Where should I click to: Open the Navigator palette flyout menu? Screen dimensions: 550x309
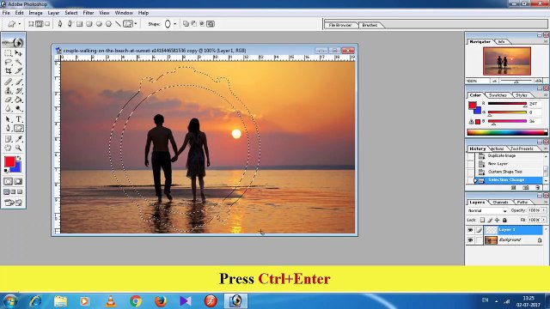click(546, 41)
